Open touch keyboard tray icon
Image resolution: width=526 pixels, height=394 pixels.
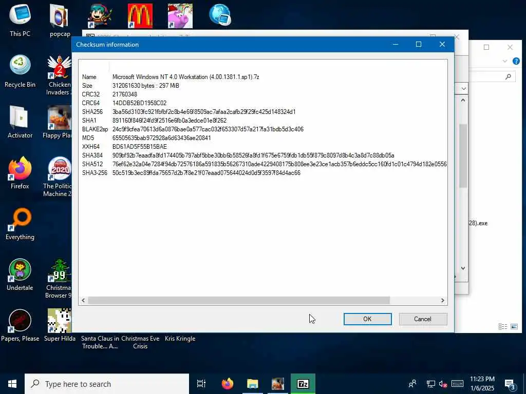[457, 384]
